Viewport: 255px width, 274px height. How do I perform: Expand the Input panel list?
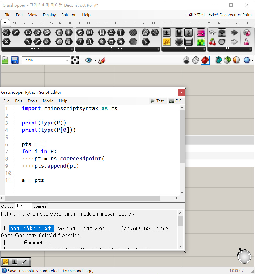tap(204, 49)
